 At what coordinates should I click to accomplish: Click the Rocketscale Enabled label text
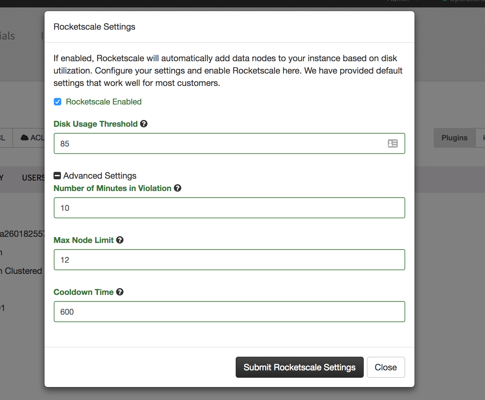coord(104,102)
